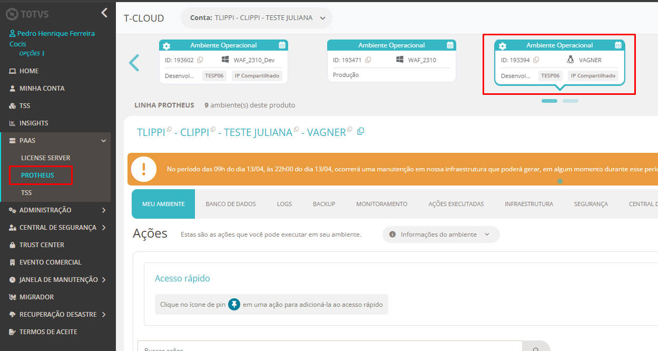This screenshot has height=351, width=658.
Task: Copy ID 193471 with the copy icon
Action: point(368,60)
